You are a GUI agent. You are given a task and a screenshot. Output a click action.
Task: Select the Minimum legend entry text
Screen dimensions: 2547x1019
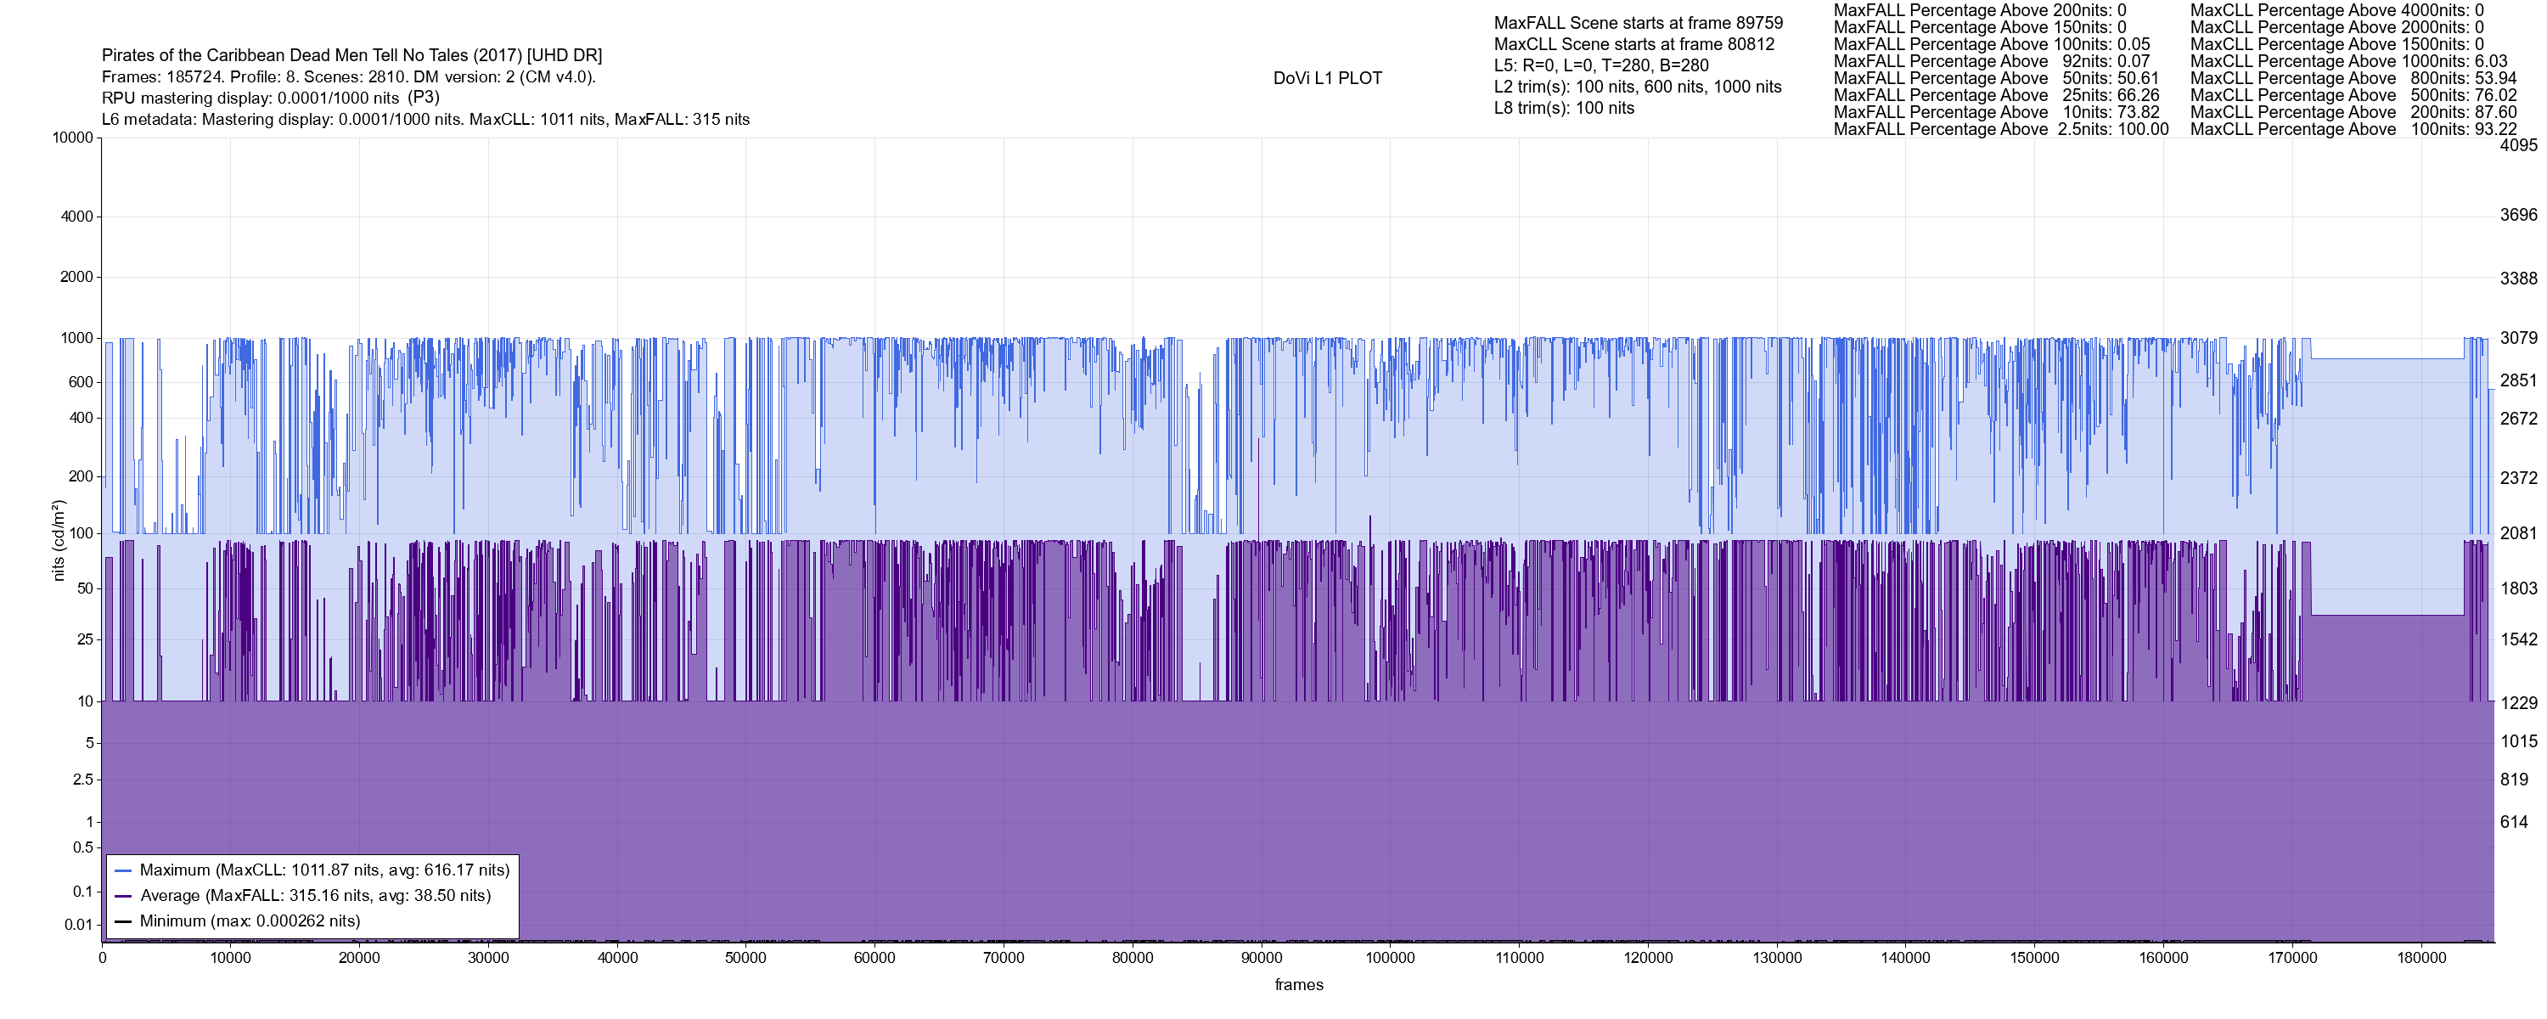click(x=250, y=921)
